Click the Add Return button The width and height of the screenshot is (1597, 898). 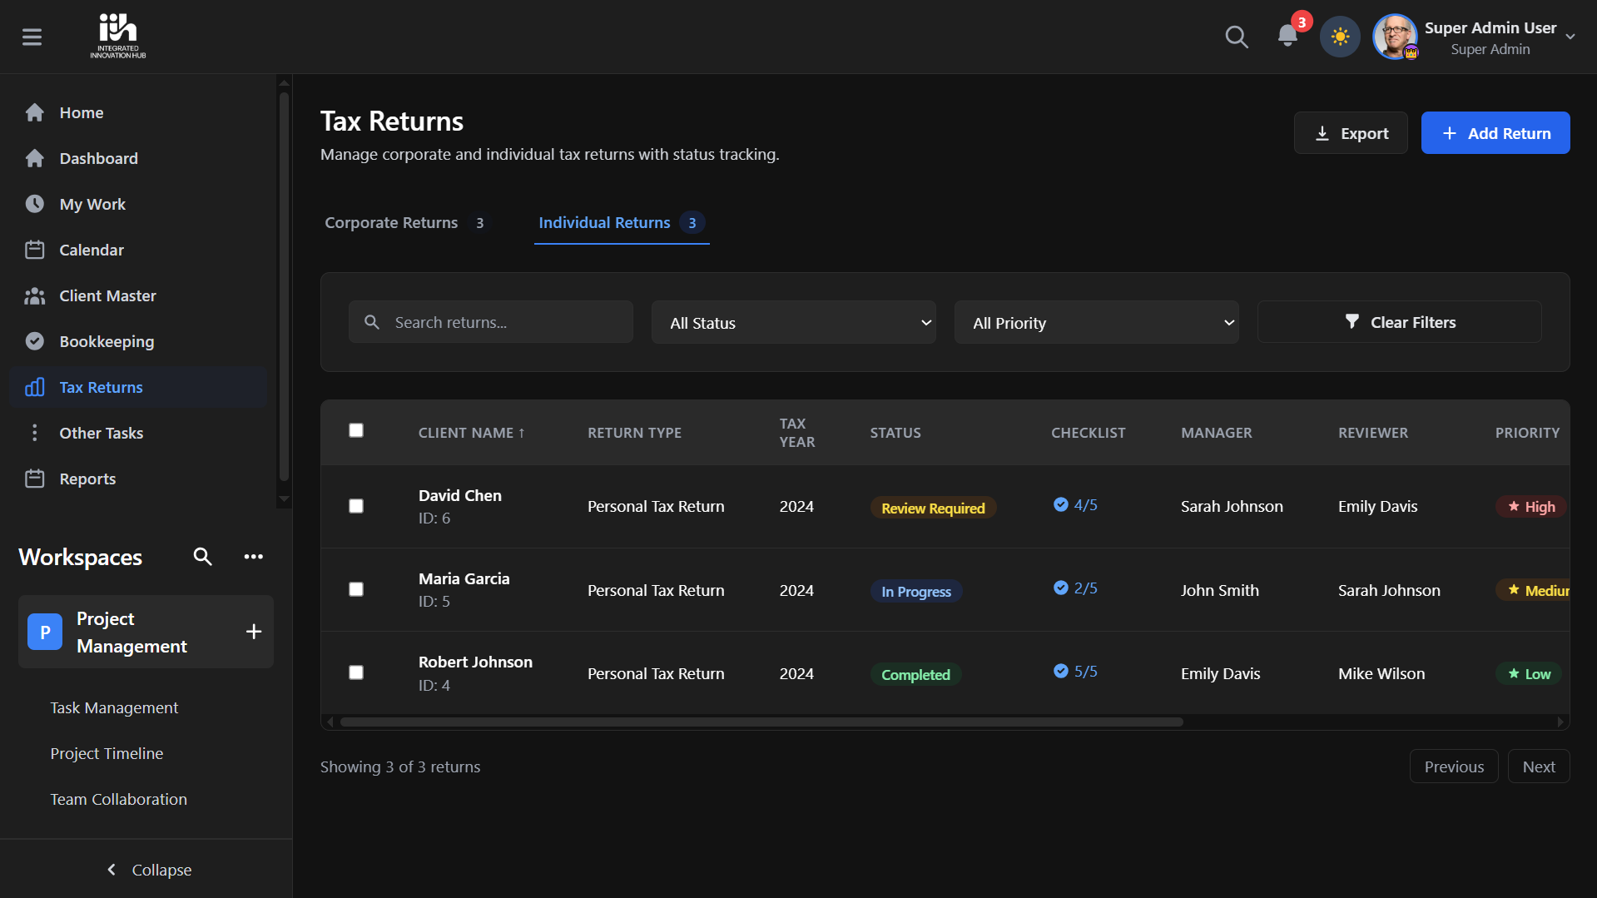tap(1495, 133)
